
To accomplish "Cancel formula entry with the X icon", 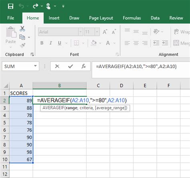I will pyautogui.click(x=57, y=66).
